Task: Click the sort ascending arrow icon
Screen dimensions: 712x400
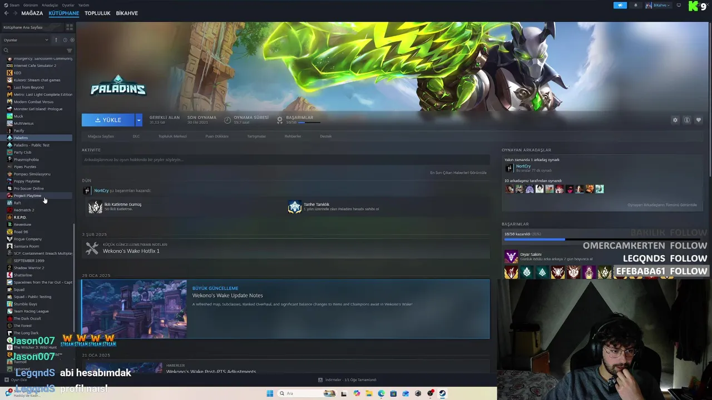Action: tap(56, 40)
